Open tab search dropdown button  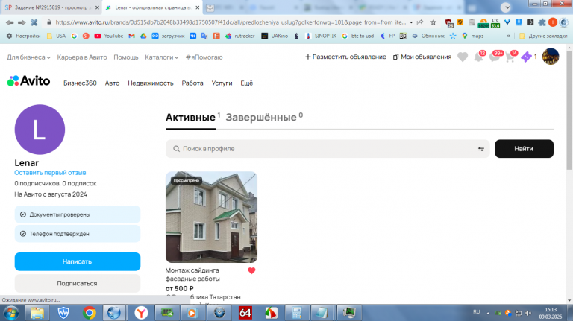[x=506, y=7]
